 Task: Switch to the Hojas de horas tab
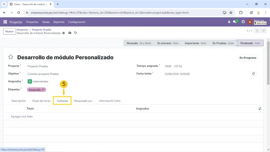[41, 101]
